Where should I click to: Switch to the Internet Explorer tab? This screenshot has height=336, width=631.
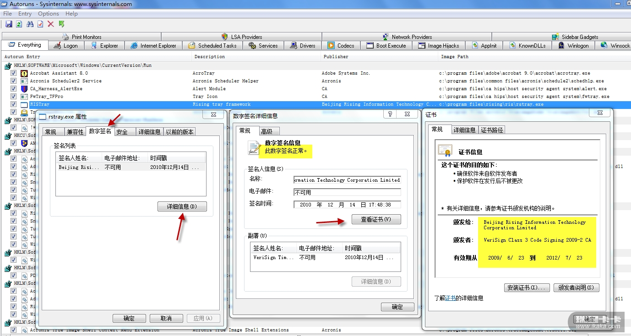tap(153, 45)
